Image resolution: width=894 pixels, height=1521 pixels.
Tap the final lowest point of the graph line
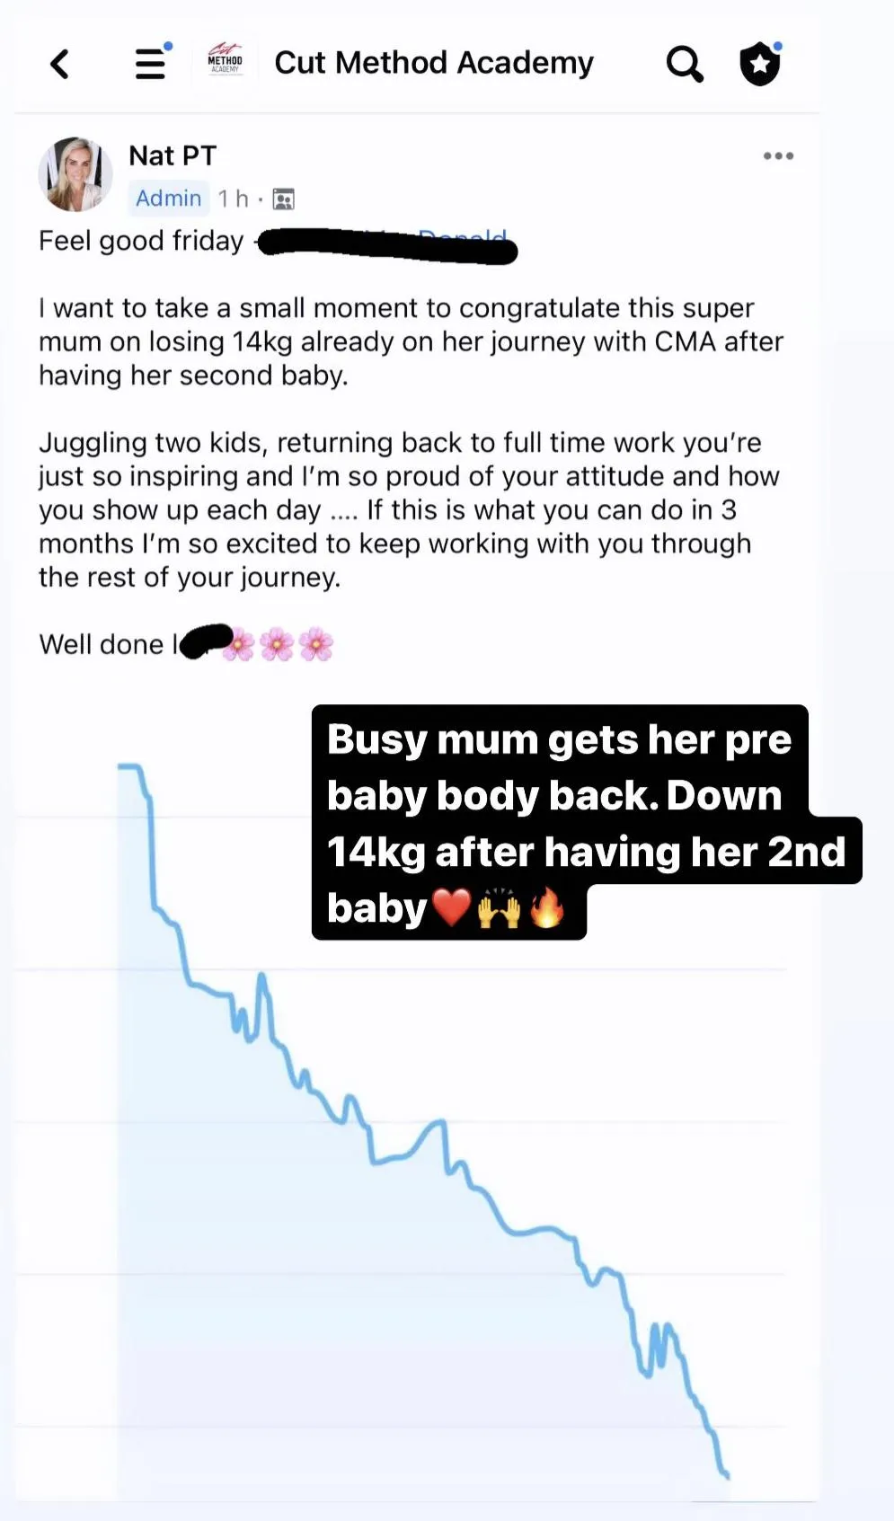tap(726, 1474)
